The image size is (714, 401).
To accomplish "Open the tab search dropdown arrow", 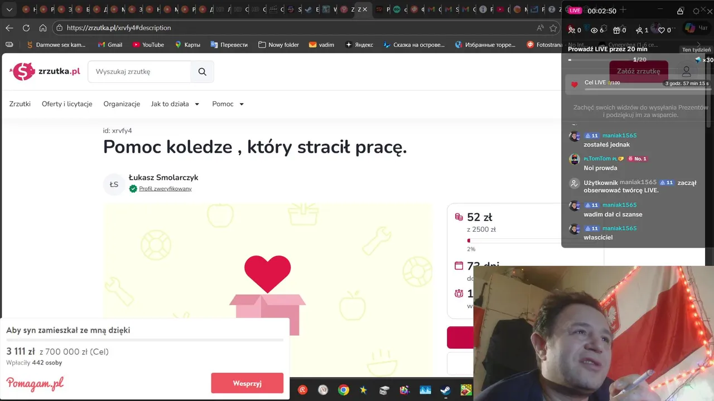I will pyautogui.click(x=9, y=9).
